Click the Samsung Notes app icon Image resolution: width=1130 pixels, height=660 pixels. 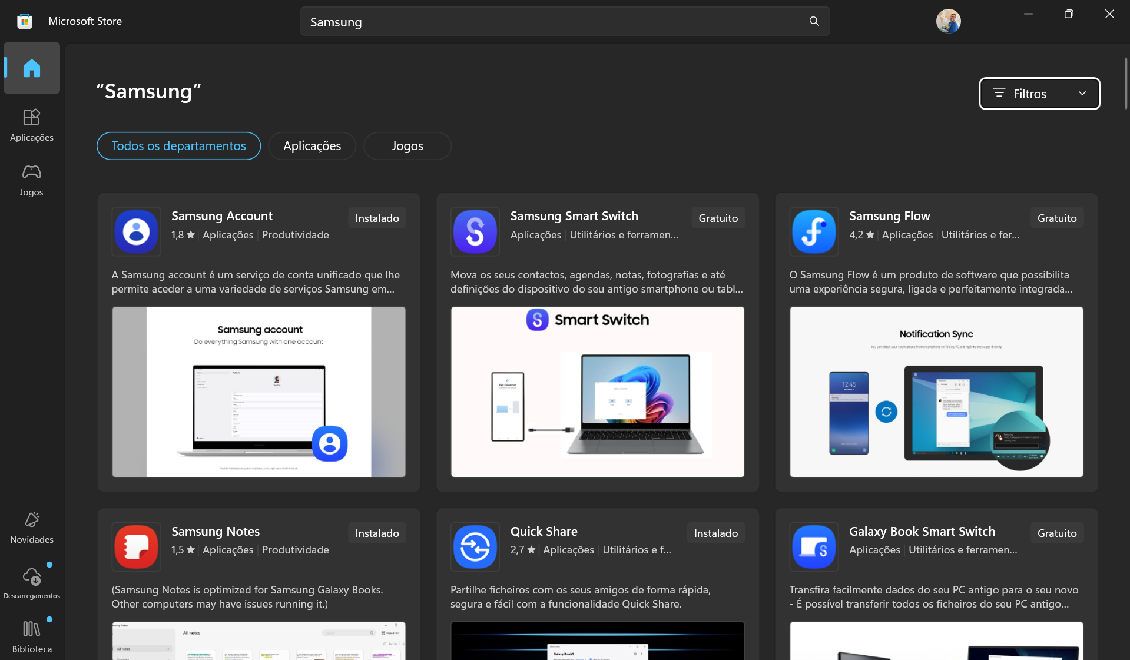click(136, 547)
